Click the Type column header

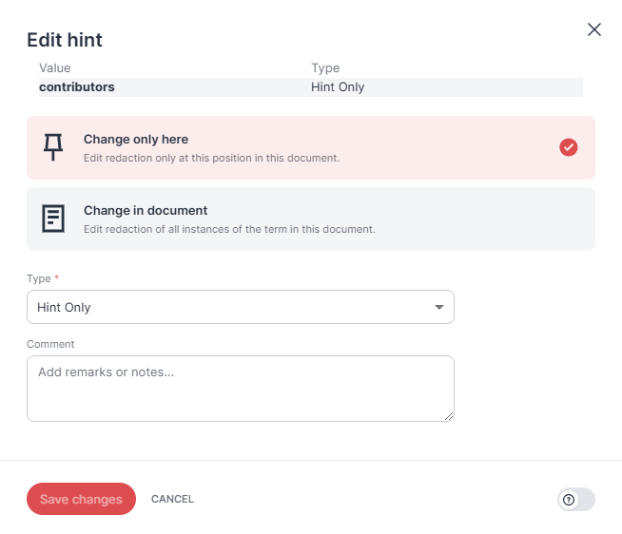coord(325,68)
